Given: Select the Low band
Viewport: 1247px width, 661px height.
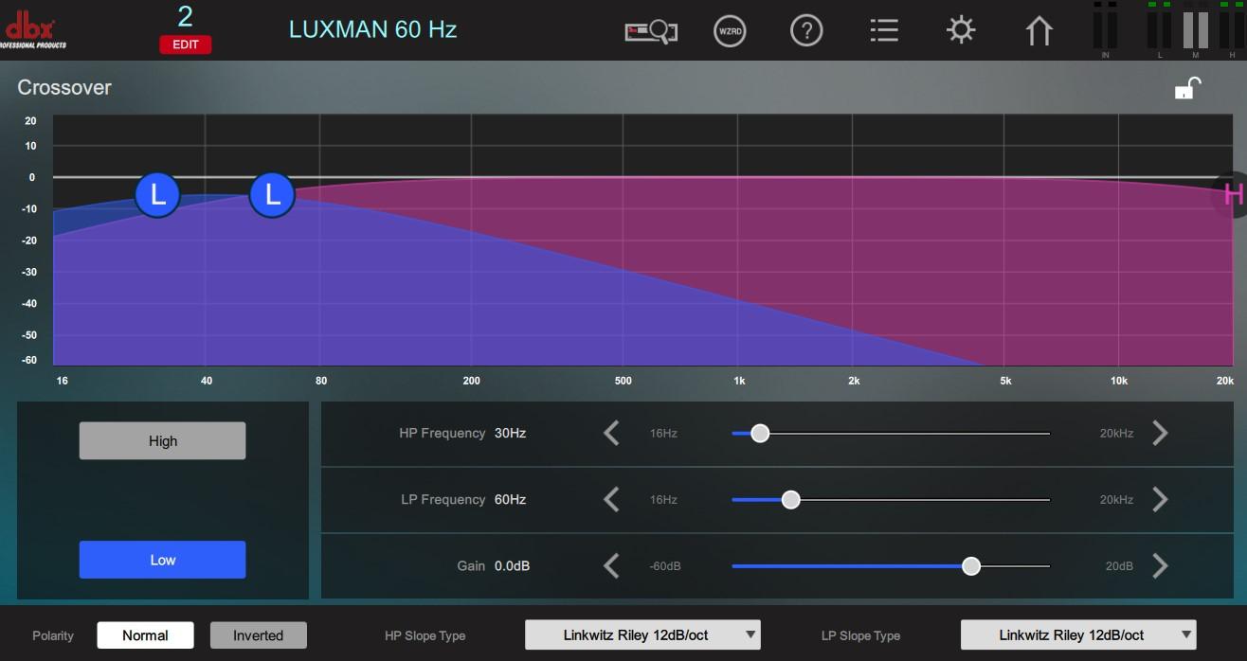Looking at the screenshot, I should 162,560.
